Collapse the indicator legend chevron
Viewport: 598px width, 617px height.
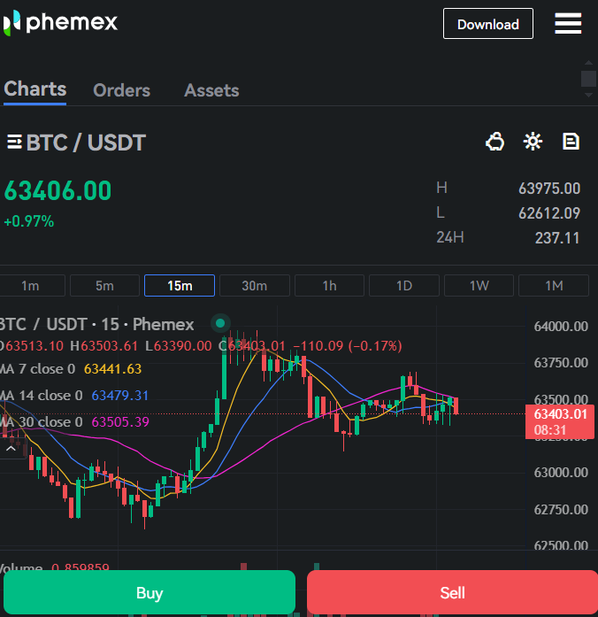(x=11, y=449)
